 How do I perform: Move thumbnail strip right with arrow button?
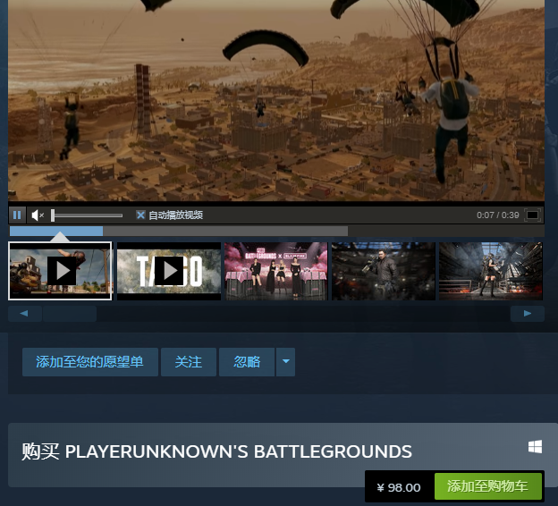click(528, 314)
